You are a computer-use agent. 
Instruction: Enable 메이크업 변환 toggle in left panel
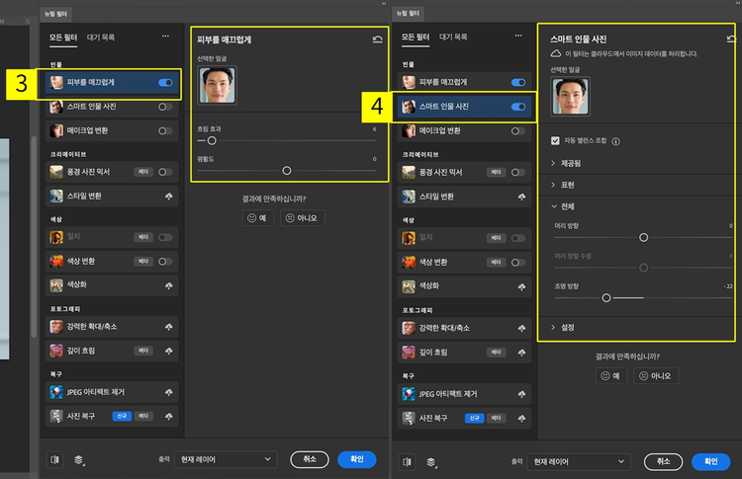tap(165, 130)
